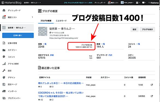Open 一覧 link next to コメント
The height and width of the screenshot is (102, 160).
pos(138,44)
